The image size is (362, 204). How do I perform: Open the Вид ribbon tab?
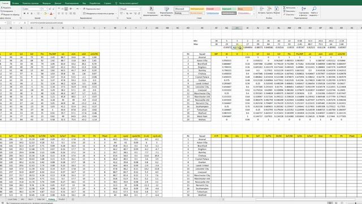point(84,3)
